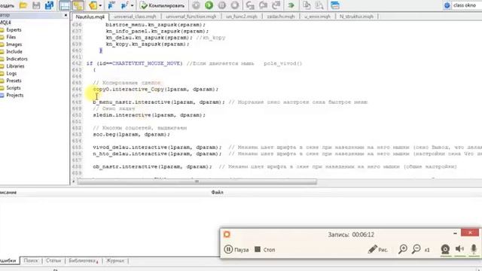
Task: Open the Logs folder in Navigator
Action: click(x=11, y=74)
